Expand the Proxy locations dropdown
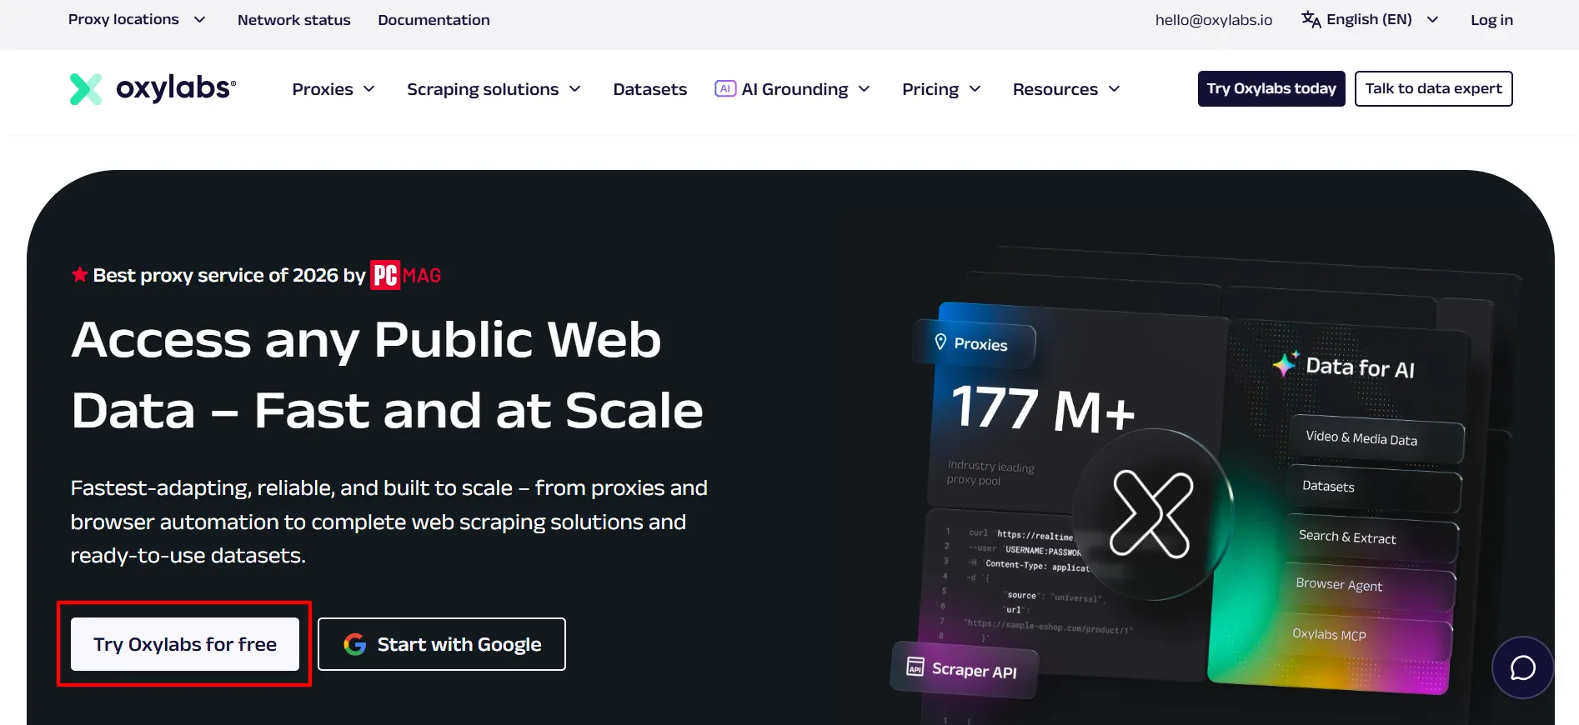Image resolution: width=1579 pixels, height=725 pixels. pyautogui.click(x=137, y=19)
